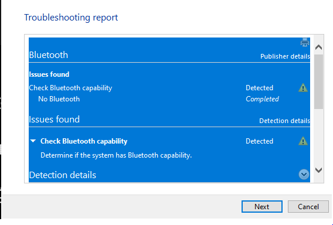The image size is (333, 225).
Task: Click warning icon beside the No Bluetooth summary entry
Action: [x=303, y=88]
